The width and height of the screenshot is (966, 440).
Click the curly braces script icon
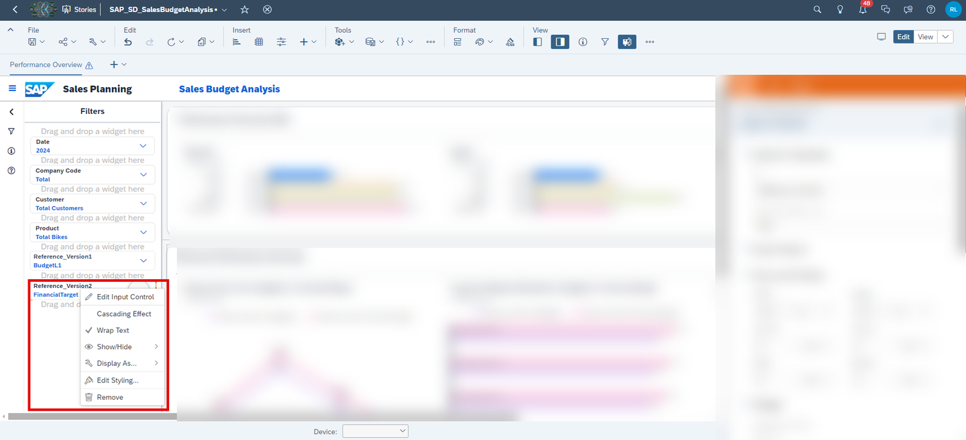point(400,42)
